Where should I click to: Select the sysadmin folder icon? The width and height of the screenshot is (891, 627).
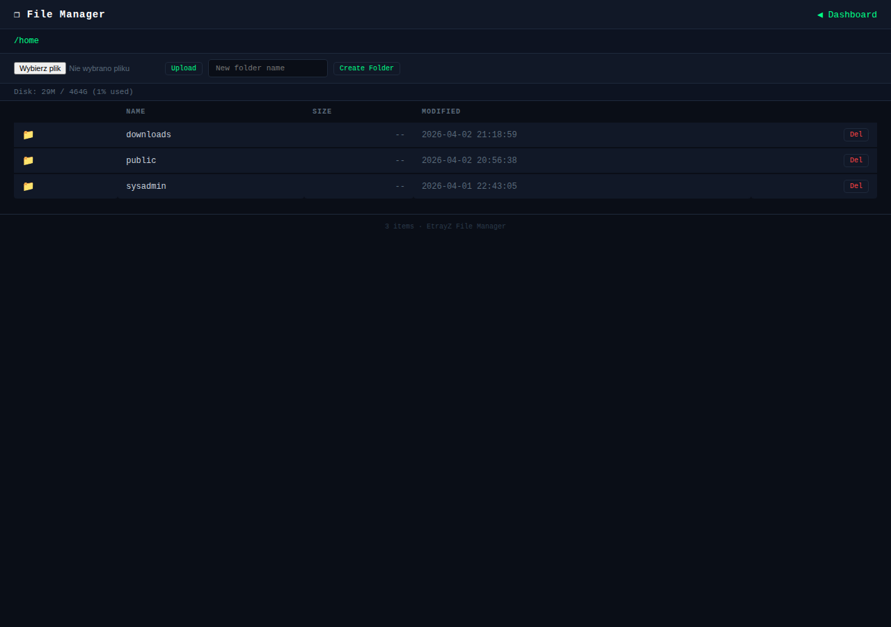(28, 186)
